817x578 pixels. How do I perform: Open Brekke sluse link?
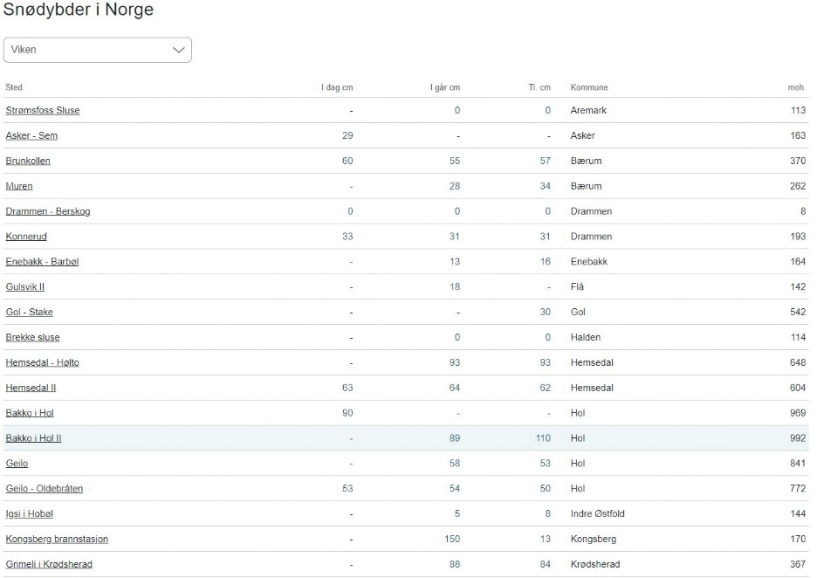(33, 337)
